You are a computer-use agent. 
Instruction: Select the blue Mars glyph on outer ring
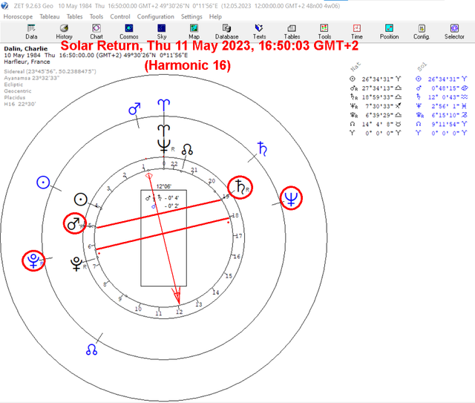click(x=134, y=109)
